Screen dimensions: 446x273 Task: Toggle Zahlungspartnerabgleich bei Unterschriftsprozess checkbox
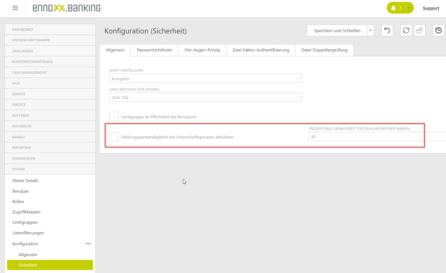tap(114, 137)
